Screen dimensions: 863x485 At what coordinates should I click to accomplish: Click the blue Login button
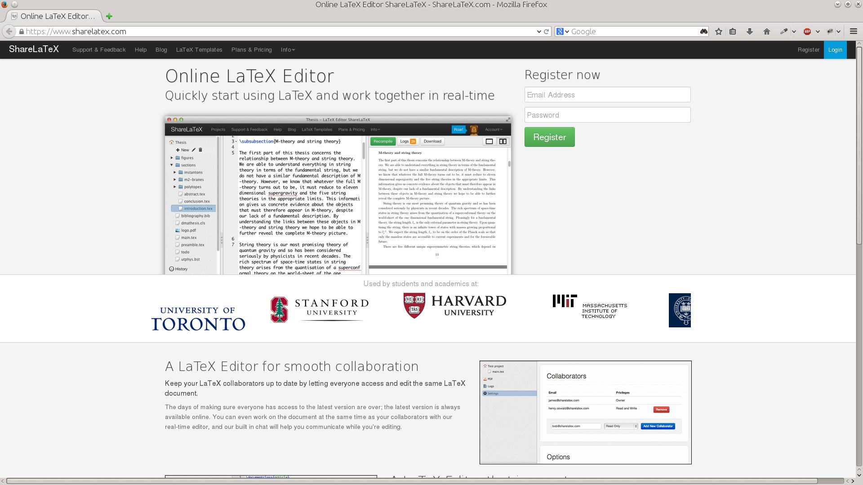835,50
